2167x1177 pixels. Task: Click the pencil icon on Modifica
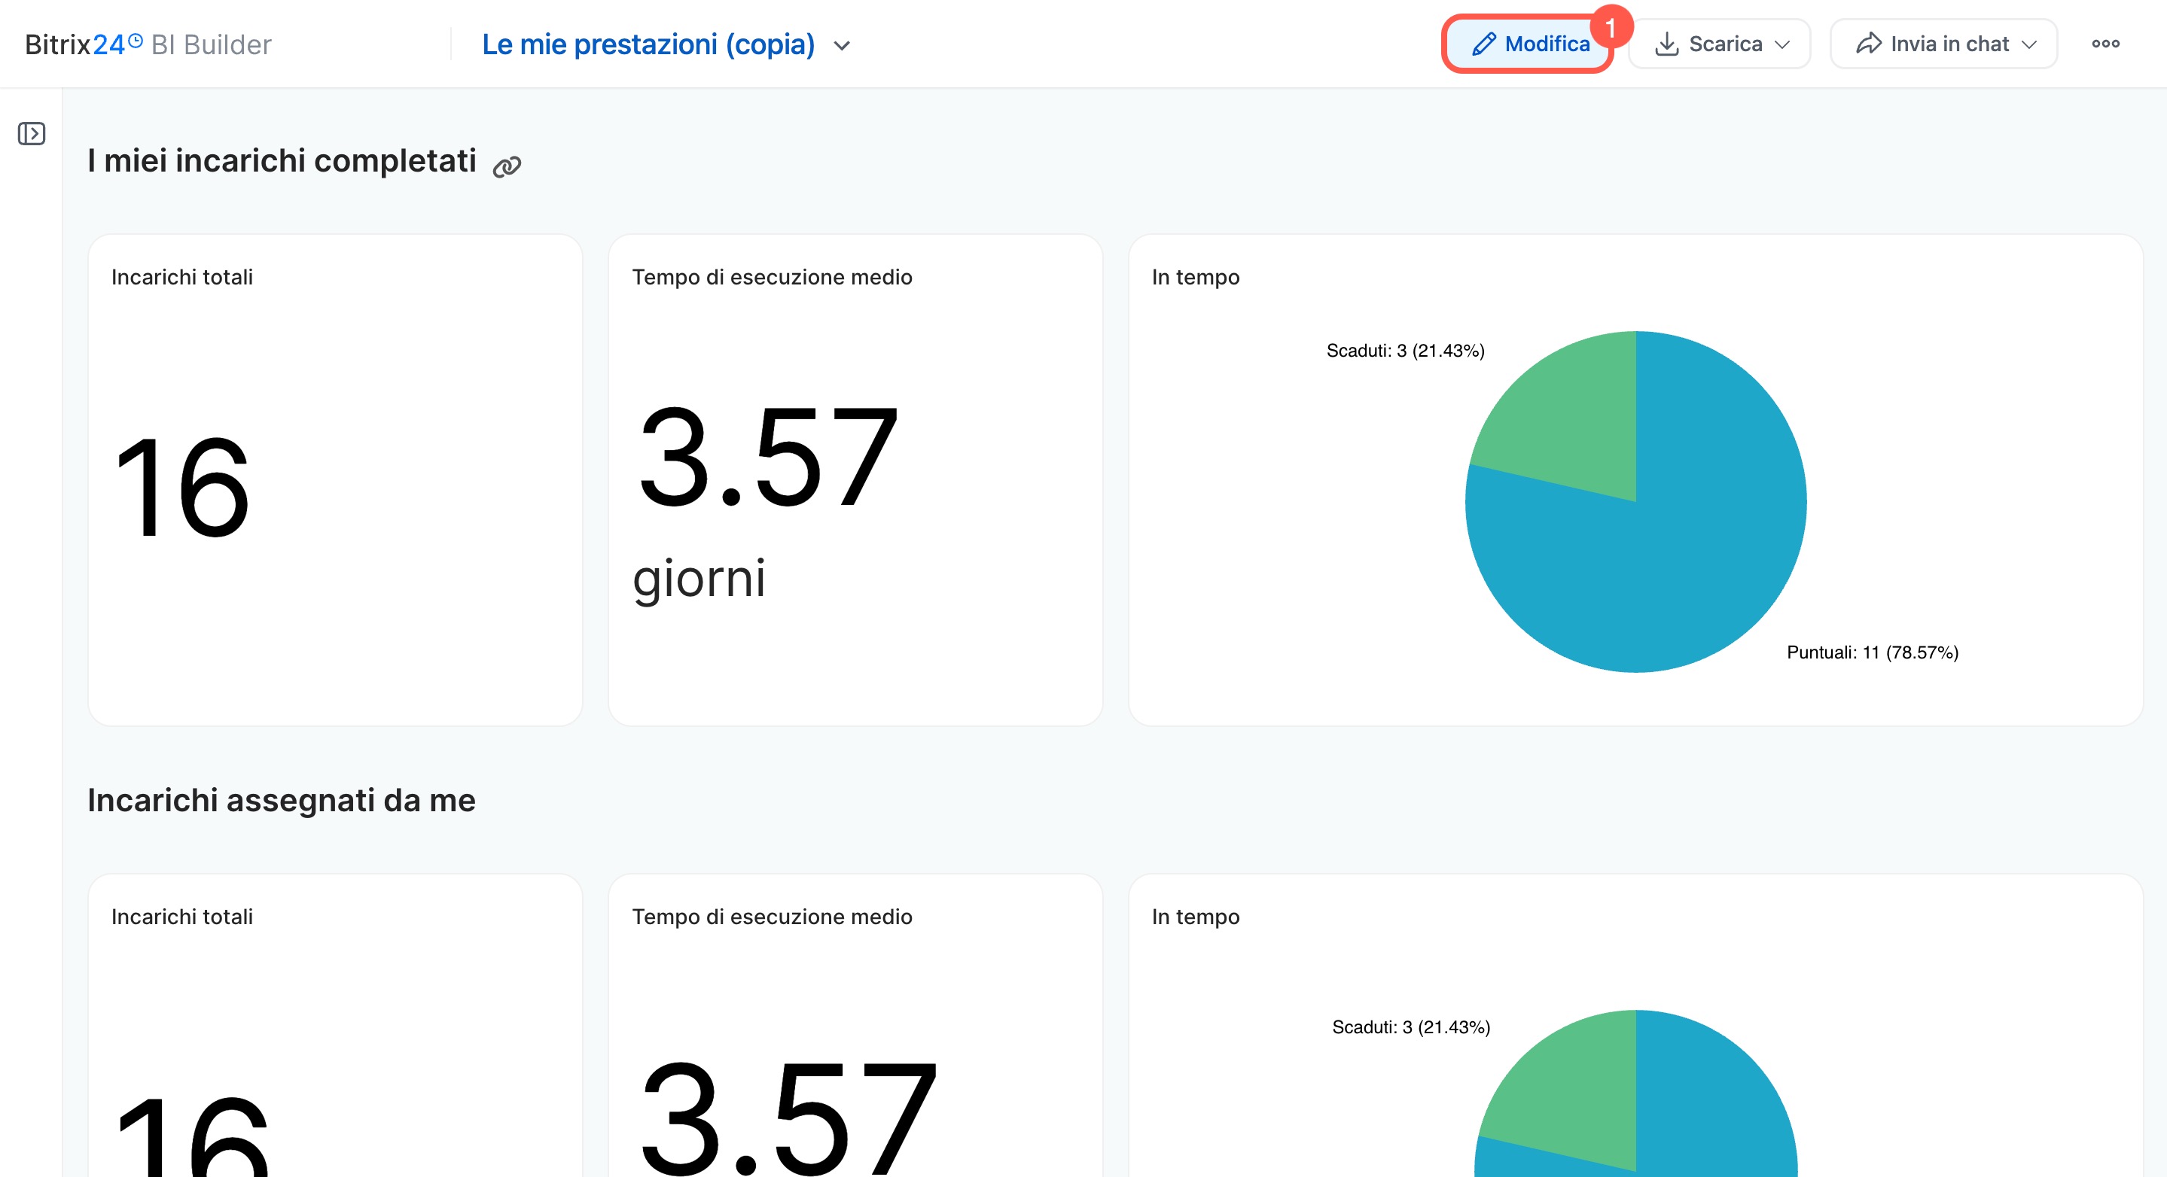(x=1484, y=44)
